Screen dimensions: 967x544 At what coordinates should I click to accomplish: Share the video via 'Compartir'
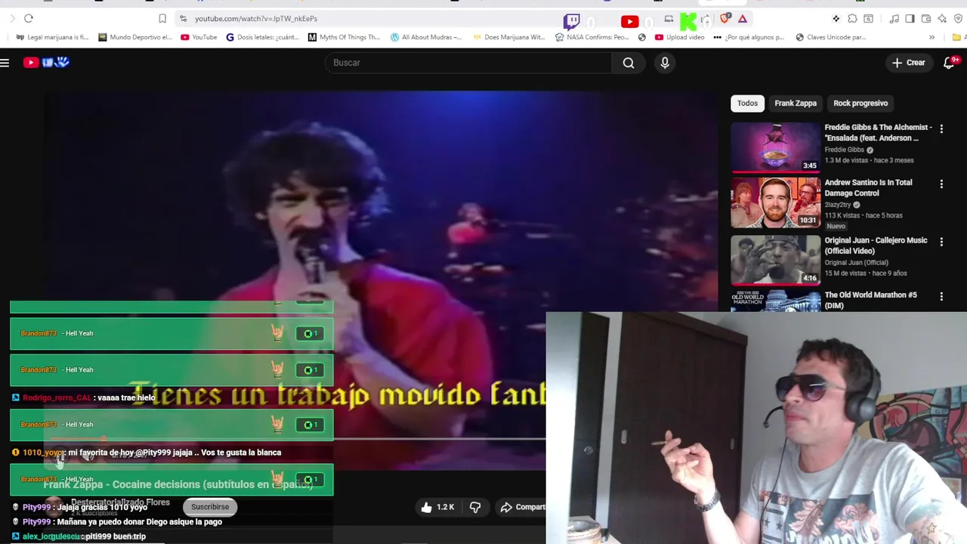(521, 507)
